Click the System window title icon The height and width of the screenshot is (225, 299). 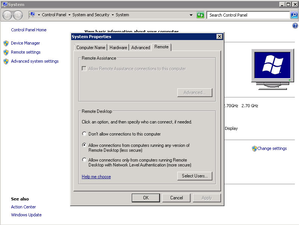(5, 4)
